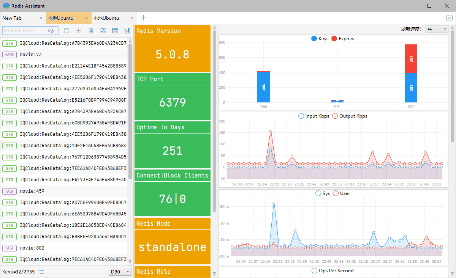Click the HASH badge of movie:802

[x=9, y=248]
